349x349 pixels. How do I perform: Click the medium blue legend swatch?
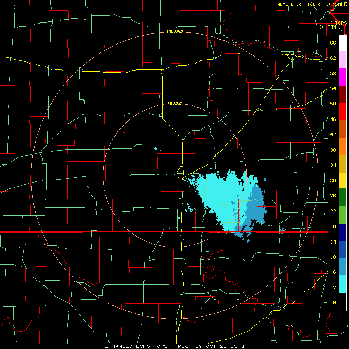(x=342, y=249)
